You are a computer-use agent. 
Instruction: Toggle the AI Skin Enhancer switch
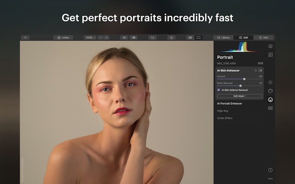260,71
